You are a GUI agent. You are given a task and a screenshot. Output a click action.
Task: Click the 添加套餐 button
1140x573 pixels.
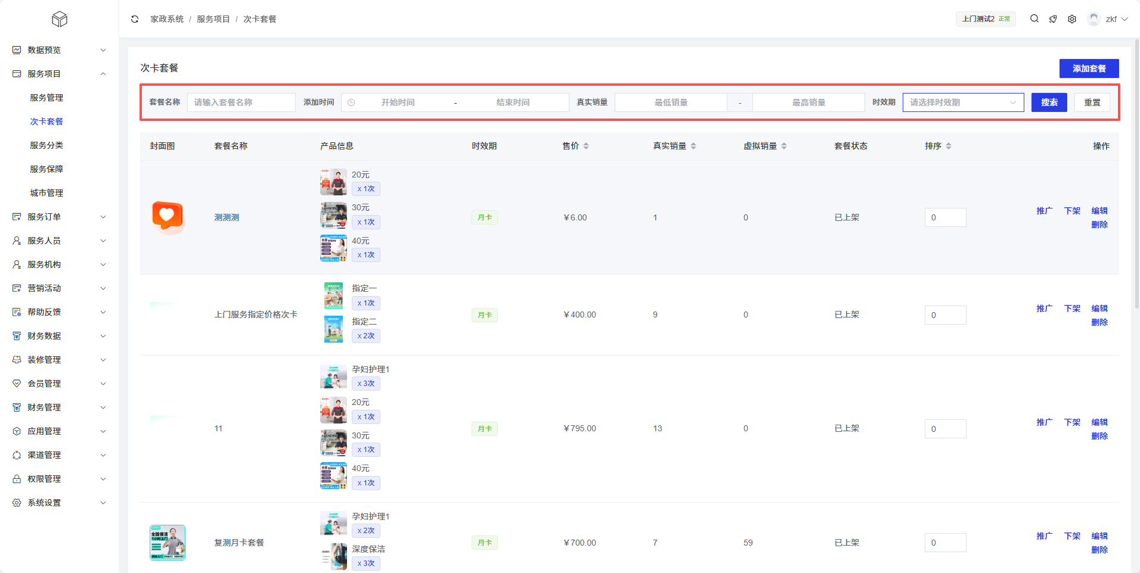click(x=1089, y=68)
